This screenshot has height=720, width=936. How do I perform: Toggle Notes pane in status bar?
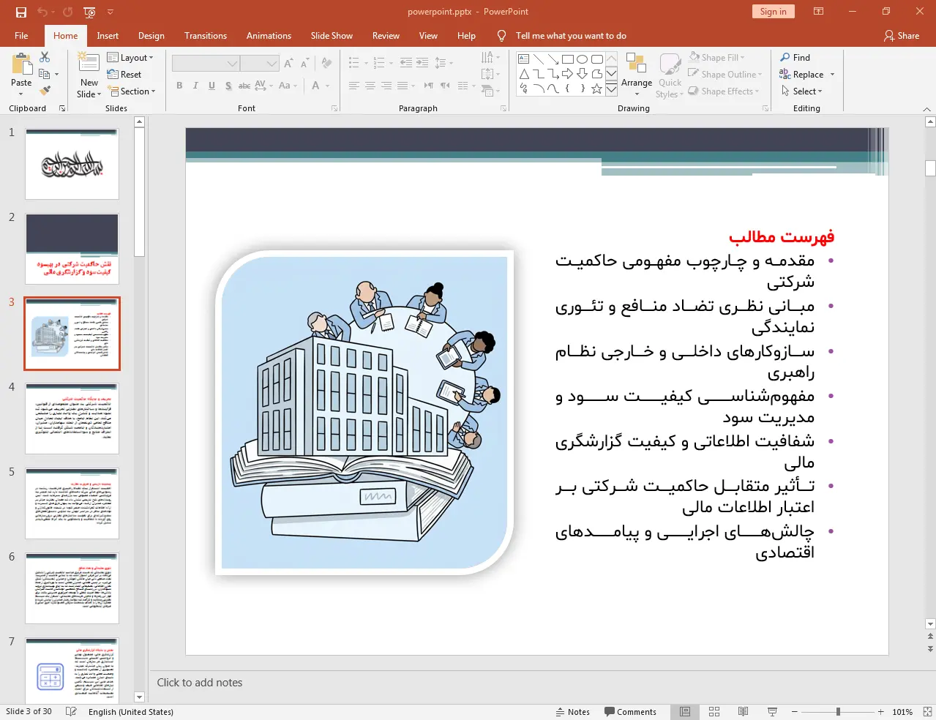pyautogui.click(x=573, y=712)
